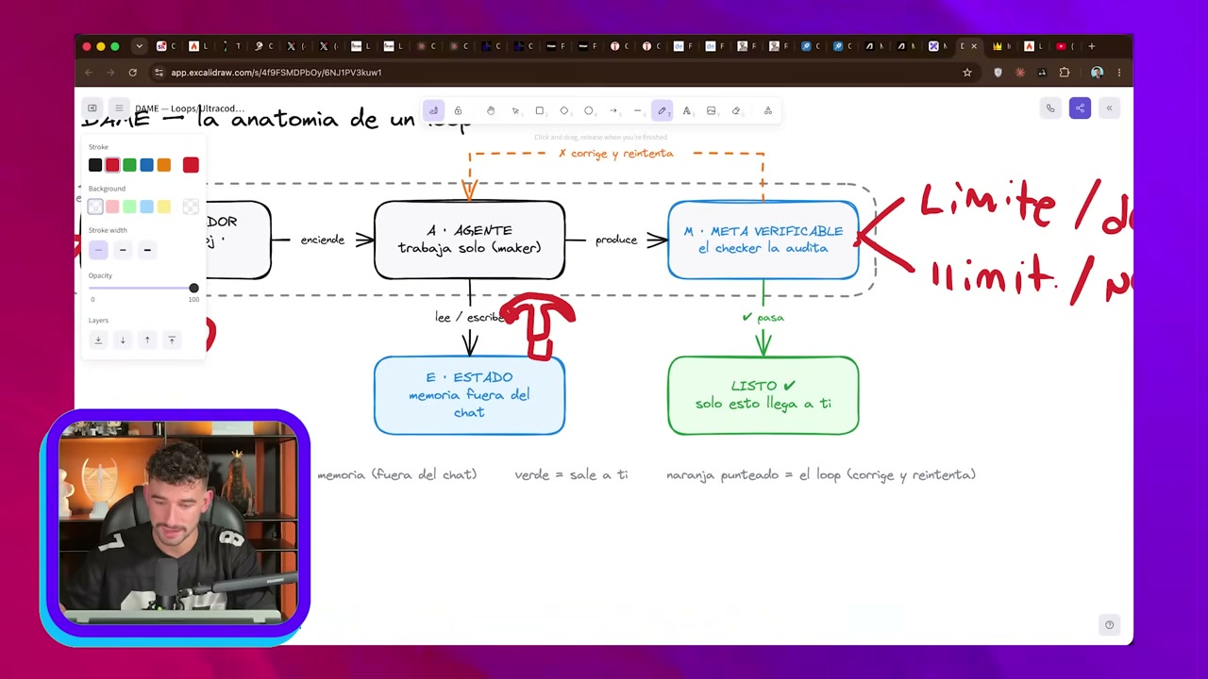Toggle the keep-tool-active lock
The width and height of the screenshot is (1208, 679).
pos(458,110)
